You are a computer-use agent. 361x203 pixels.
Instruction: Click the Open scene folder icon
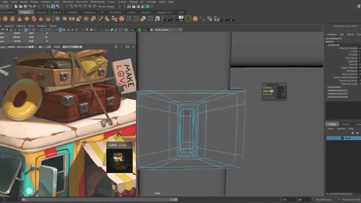pos(21,6)
